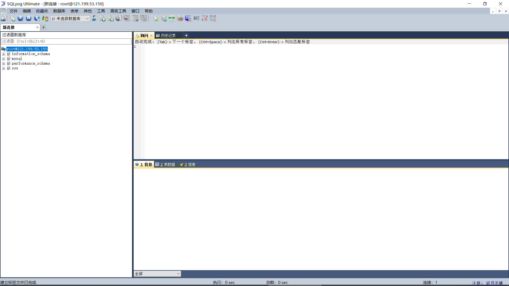
Task: Open the 数据库 menu
Action: coord(59,11)
